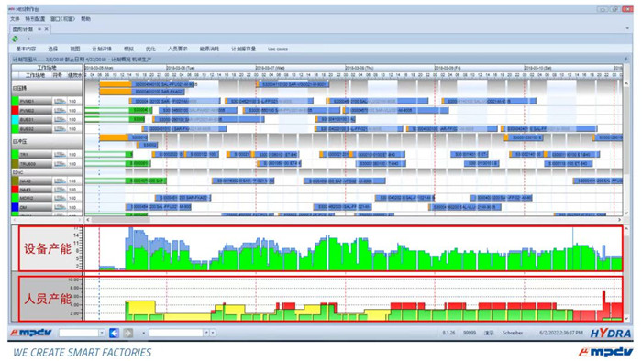Open the configuration menu next to 文件
Image resolution: width=642 pixels, height=361 pixels.
click(x=35, y=19)
